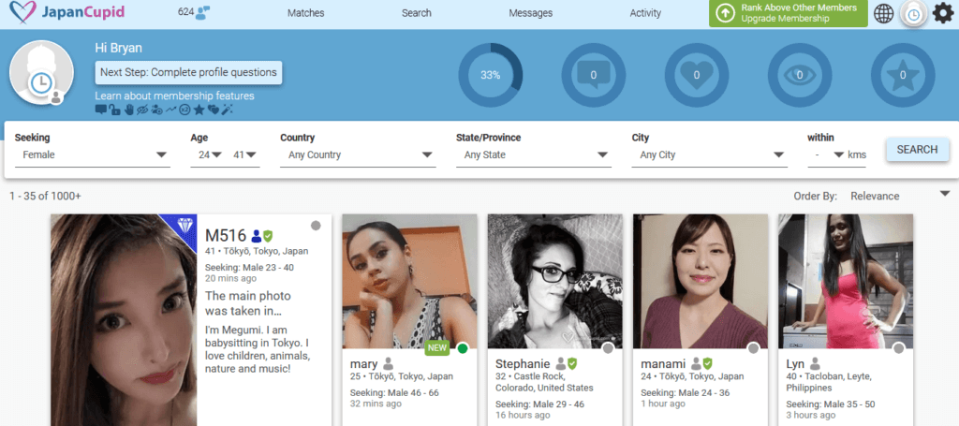
Task: Open Bryan's large profile avatar
Action: (x=41, y=72)
